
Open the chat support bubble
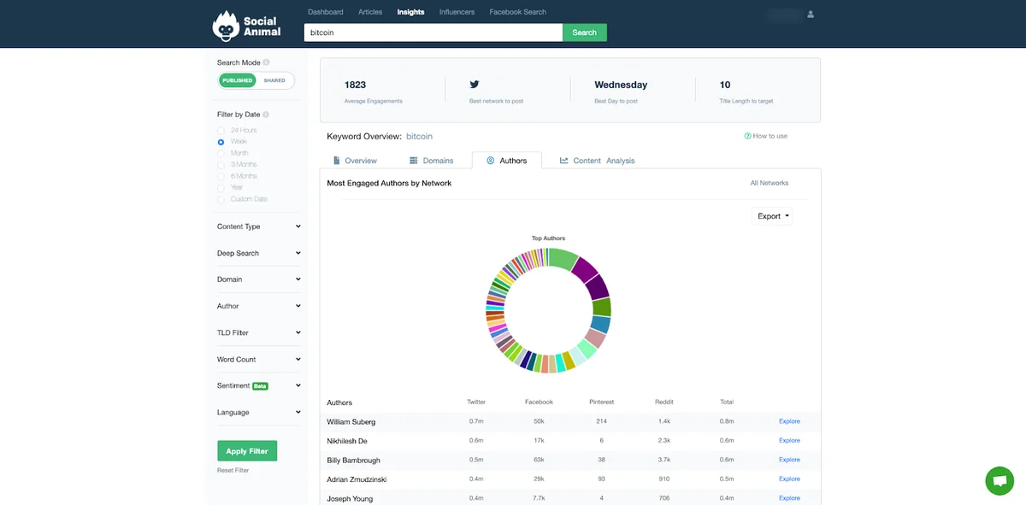tap(999, 480)
